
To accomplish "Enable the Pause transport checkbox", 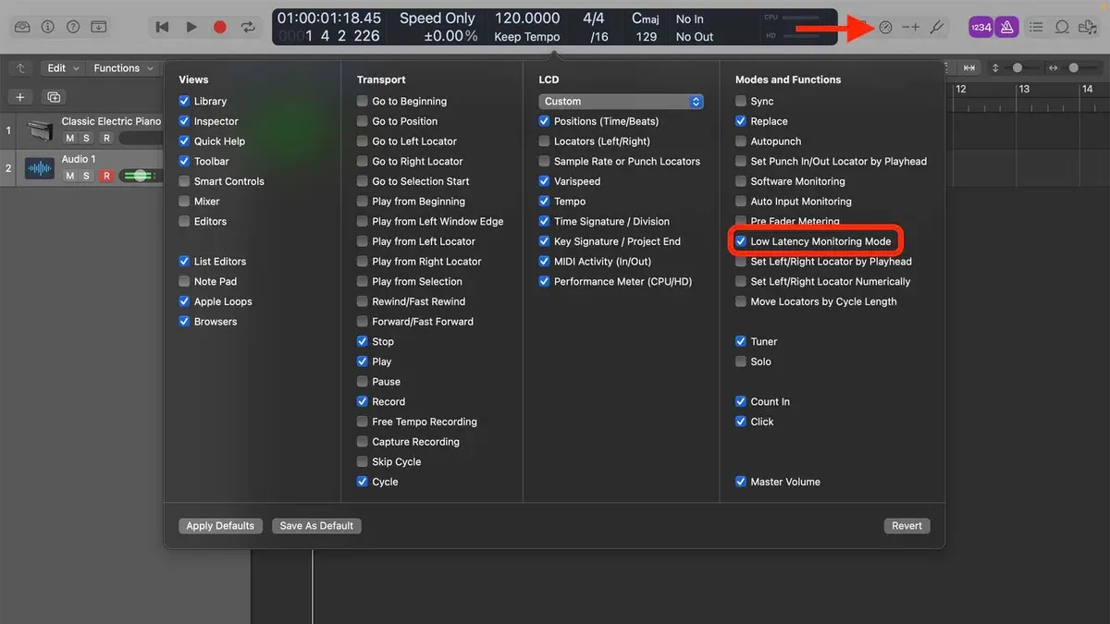I will pos(363,382).
